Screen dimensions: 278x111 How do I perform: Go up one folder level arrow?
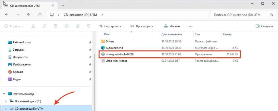[x=29, y=15]
